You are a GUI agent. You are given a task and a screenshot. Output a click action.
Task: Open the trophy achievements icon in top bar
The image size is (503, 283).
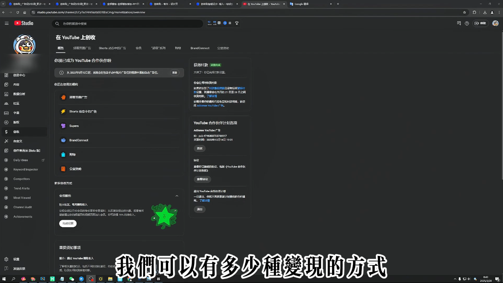coord(237,23)
